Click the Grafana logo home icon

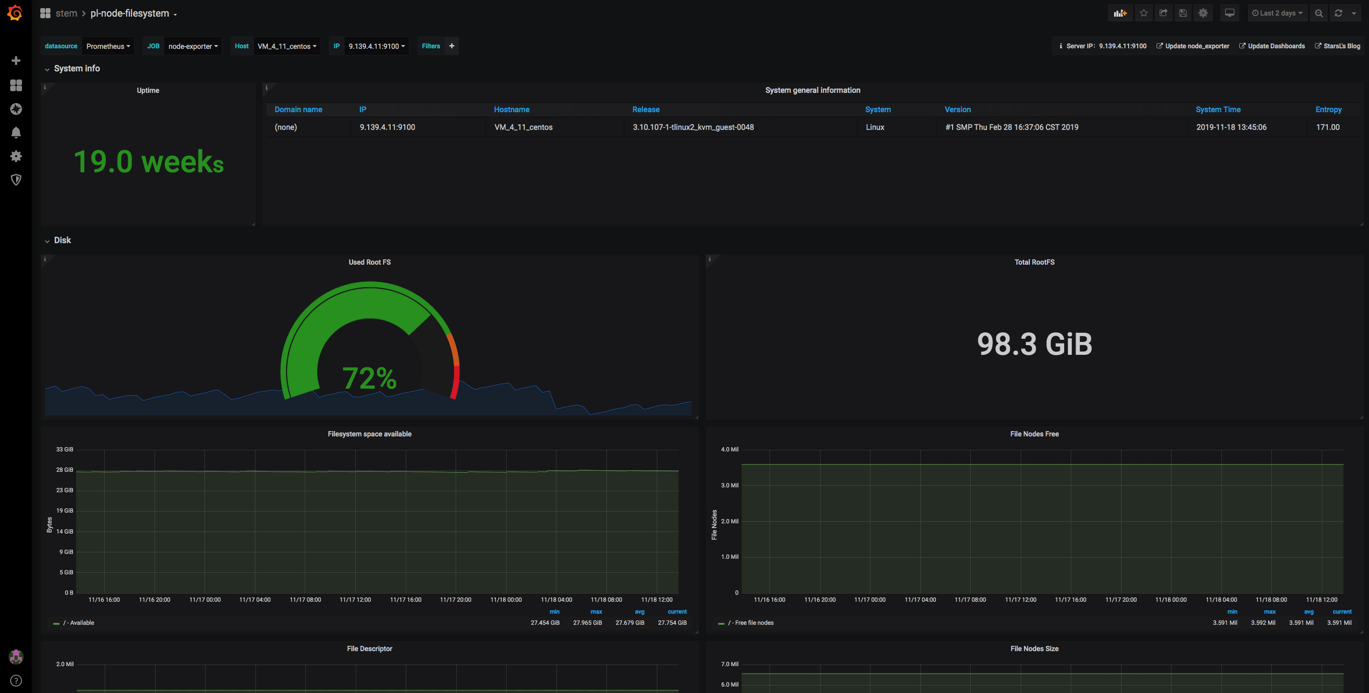[16, 13]
